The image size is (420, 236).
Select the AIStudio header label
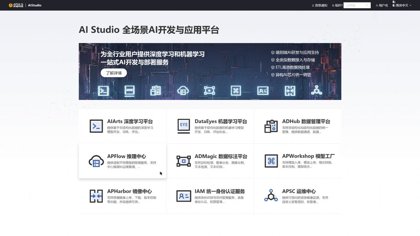(x=35, y=5)
